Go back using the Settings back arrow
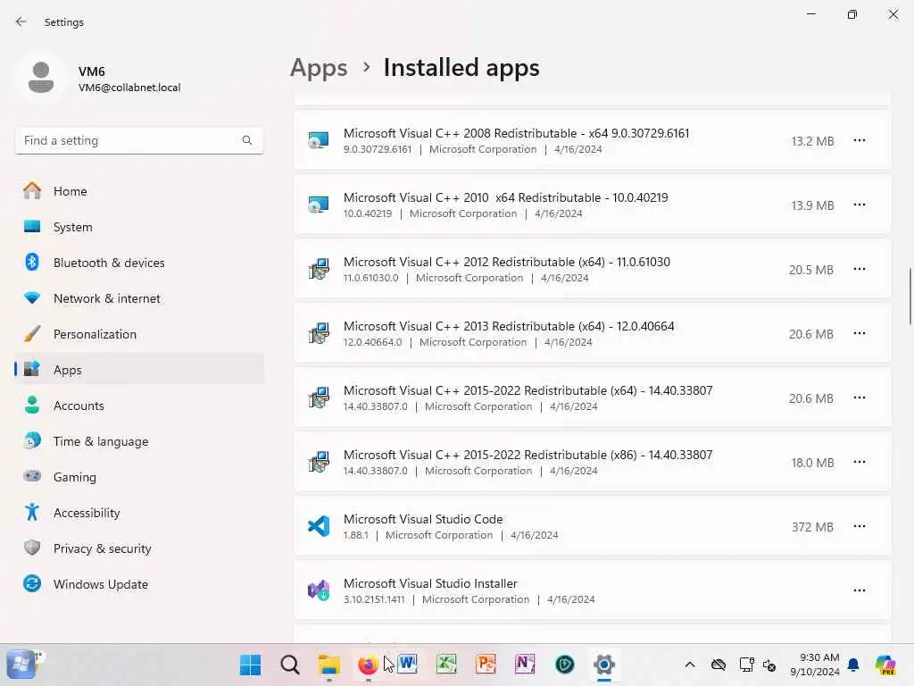914x686 pixels. (21, 21)
